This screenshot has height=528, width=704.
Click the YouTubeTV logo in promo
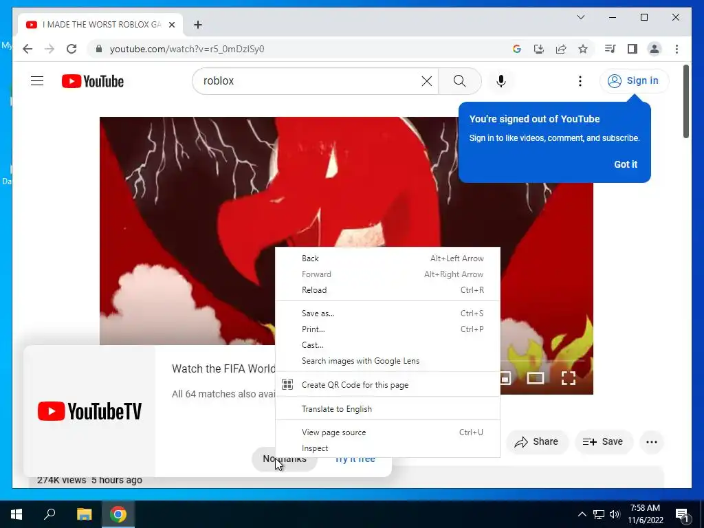pos(89,411)
